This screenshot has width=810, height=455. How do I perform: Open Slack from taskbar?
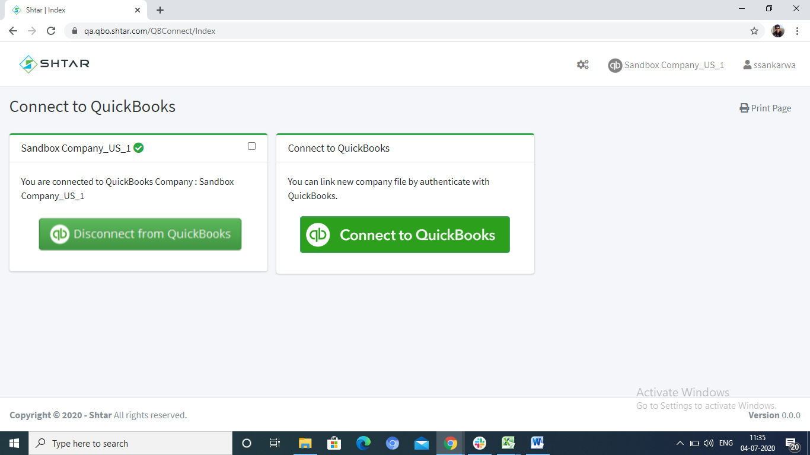(480, 443)
